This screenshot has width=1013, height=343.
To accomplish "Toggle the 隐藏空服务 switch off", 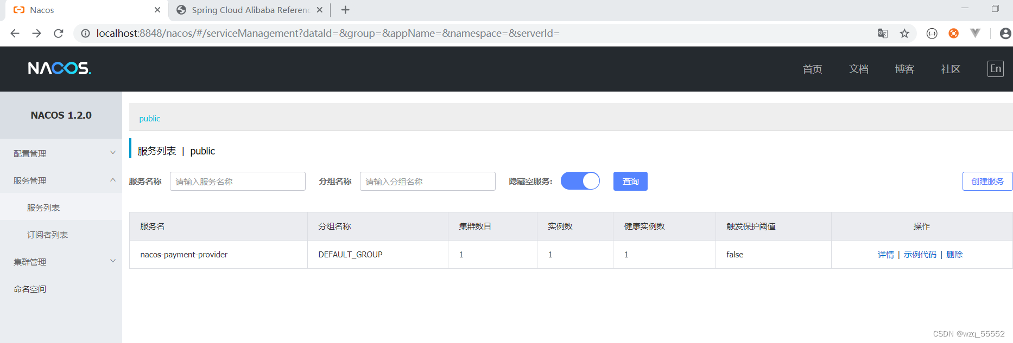I will click(x=580, y=181).
